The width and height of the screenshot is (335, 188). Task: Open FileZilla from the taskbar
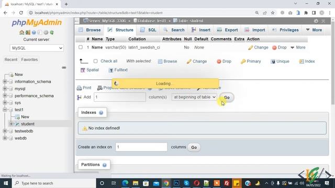pyautogui.click(x=227, y=183)
